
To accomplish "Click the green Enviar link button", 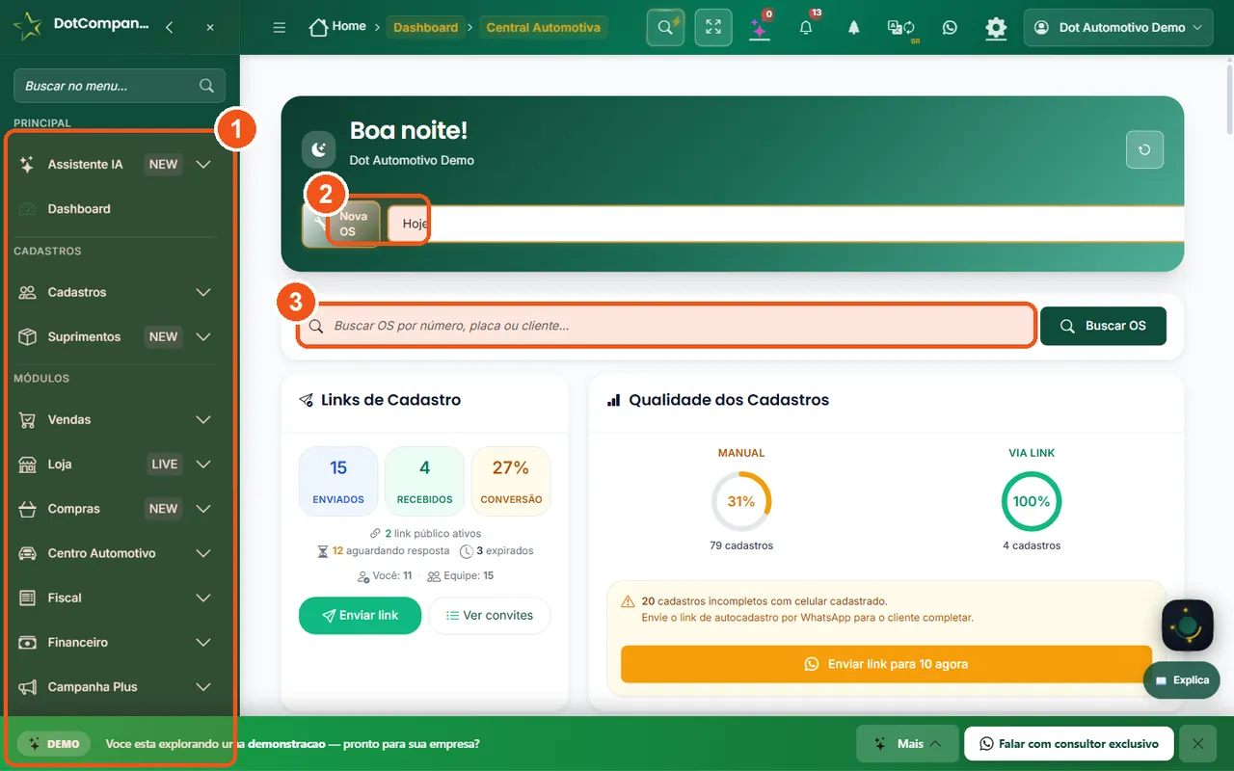I will click(x=360, y=616).
